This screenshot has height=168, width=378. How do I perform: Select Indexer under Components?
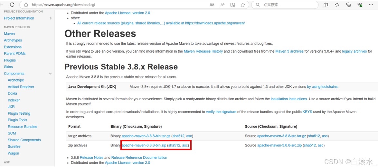[14, 100]
